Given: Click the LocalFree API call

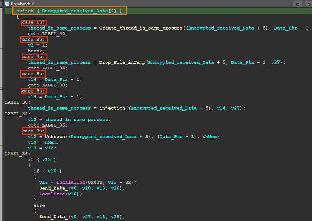Looking at the screenshot, I should 52,194.
